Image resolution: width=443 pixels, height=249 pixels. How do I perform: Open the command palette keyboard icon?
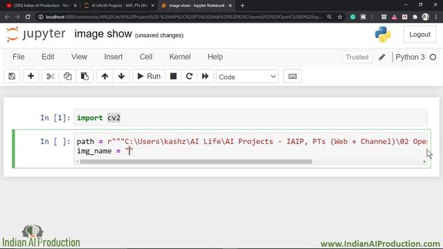pyautogui.click(x=292, y=76)
